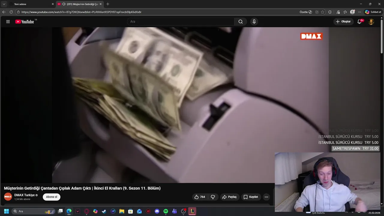Close the Yeni sekme tab
The height and width of the screenshot is (216, 384).
[x=52, y=4]
